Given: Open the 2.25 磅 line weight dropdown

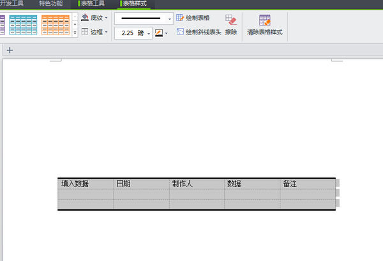Looking at the screenshot, I should tap(149, 33).
